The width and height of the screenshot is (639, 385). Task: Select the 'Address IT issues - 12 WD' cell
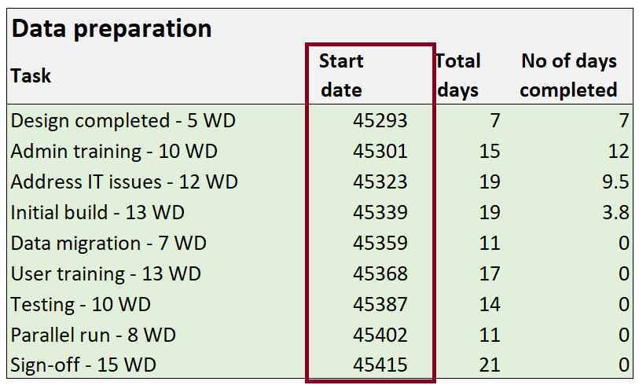(x=124, y=181)
